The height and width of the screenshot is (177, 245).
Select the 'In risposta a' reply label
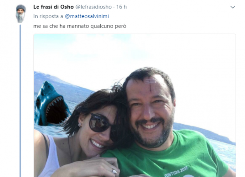(48, 16)
